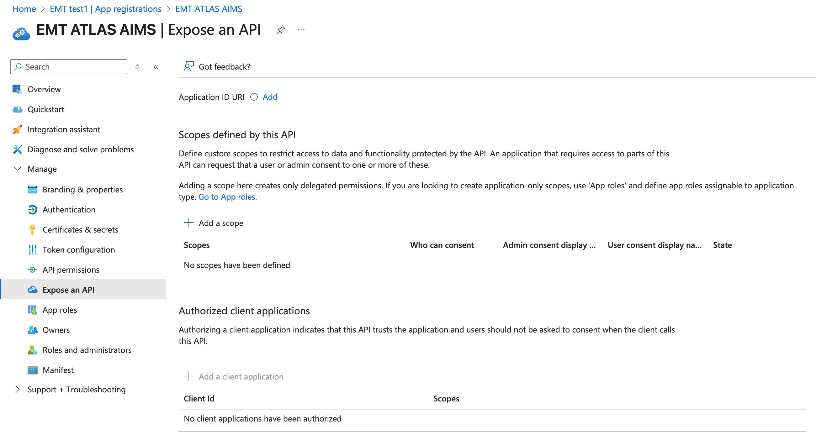This screenshot has height=445, width=816.
Task: Click the Diagnose wrench icon
Action: pyautogui.click(x=17, y=149)
